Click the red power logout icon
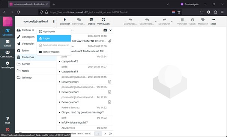 click(x=8, y=129)
